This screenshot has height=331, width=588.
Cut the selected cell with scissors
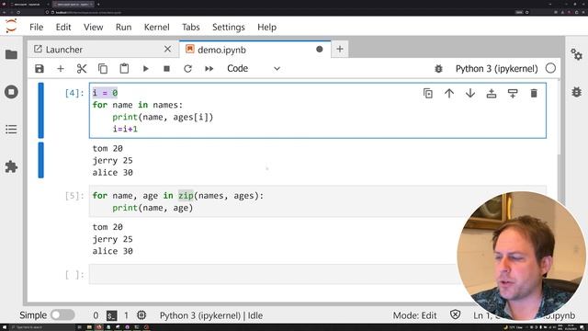(82, 69)
